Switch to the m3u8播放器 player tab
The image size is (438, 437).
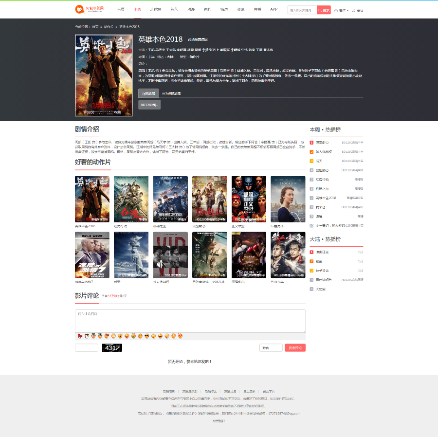(x=171, y=93)
